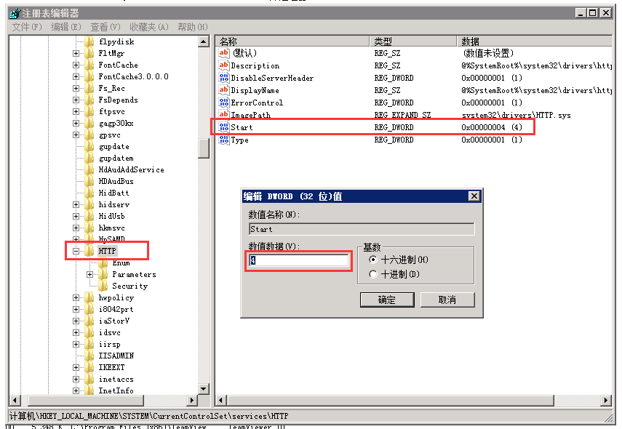
Task: Open the 文件(F) menu
Action: coord(27,27)
